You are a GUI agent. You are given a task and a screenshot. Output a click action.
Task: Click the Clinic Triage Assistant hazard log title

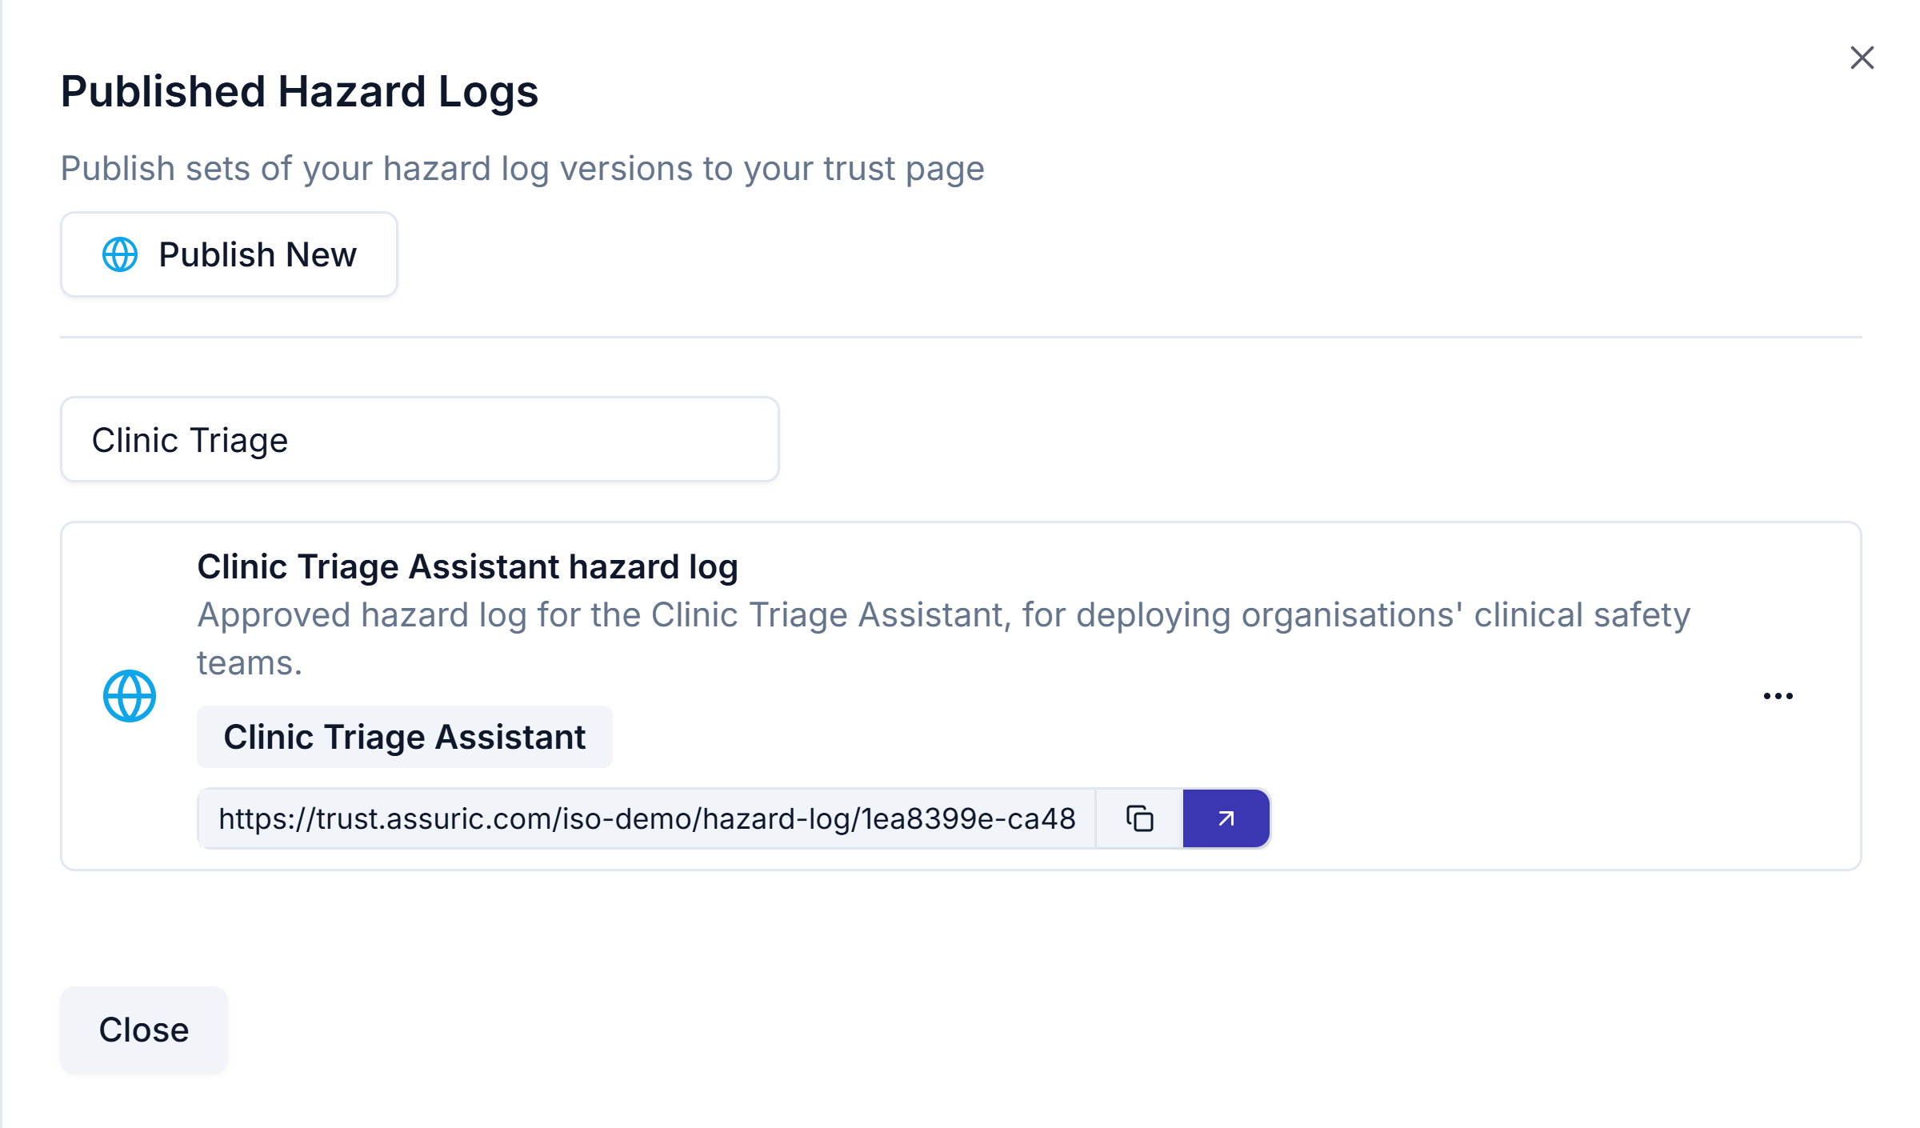pyautogui.click(x=467, y=566)
